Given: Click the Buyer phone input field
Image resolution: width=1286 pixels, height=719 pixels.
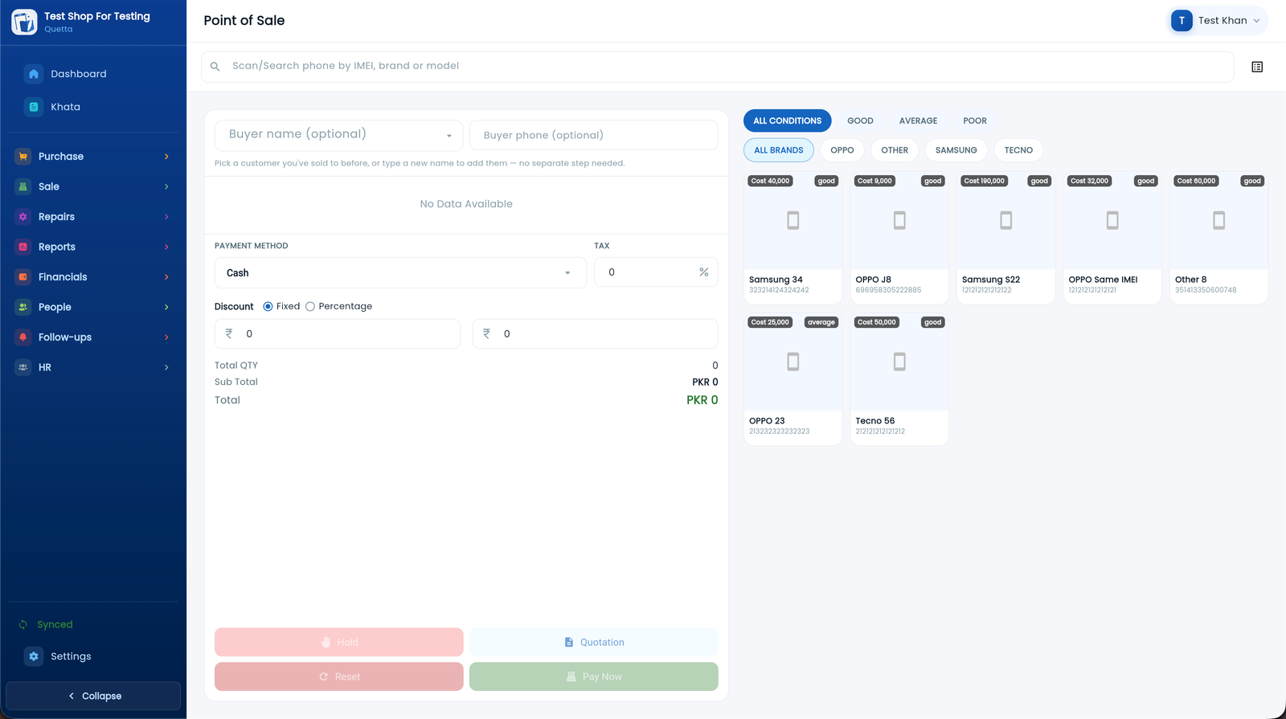Looking at the screenshot, I should [x=593, y=135].
